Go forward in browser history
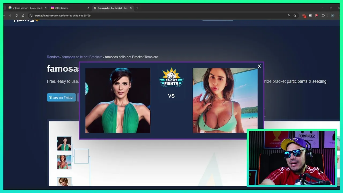 [x=10, y=16]
